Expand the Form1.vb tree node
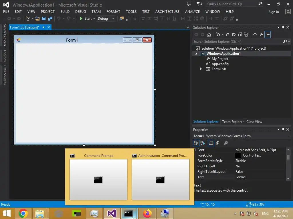Image resolution: width=293 pixels, height=219 pixels. [201, 69]
